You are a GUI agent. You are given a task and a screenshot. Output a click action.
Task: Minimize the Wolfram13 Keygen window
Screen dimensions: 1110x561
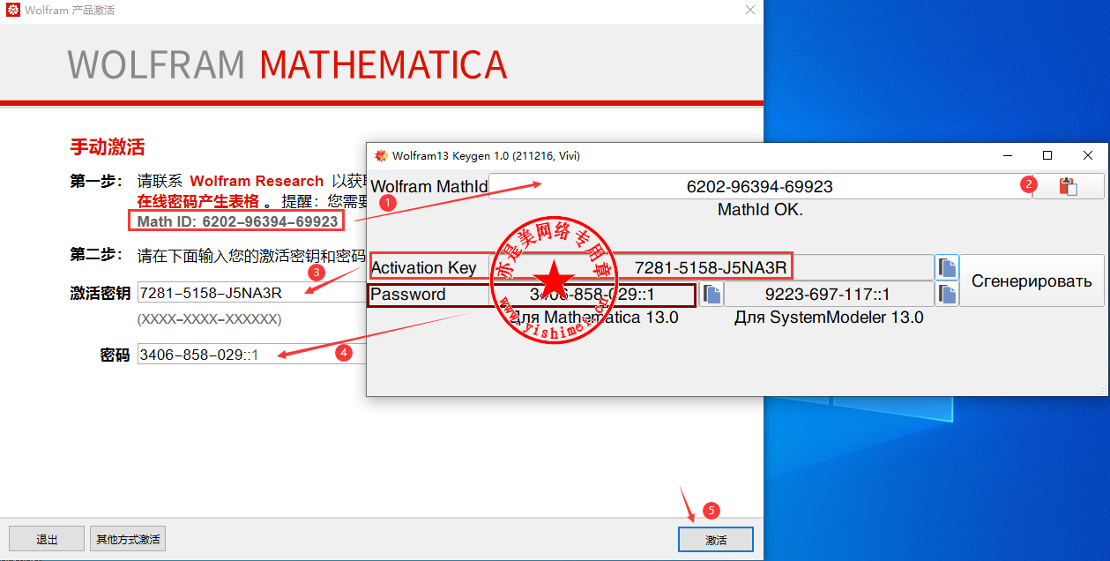coord(1007,155)
